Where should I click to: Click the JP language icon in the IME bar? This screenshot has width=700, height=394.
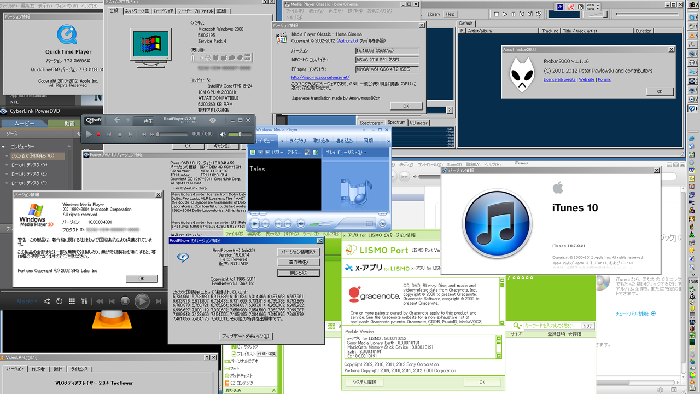coord(560,7)
